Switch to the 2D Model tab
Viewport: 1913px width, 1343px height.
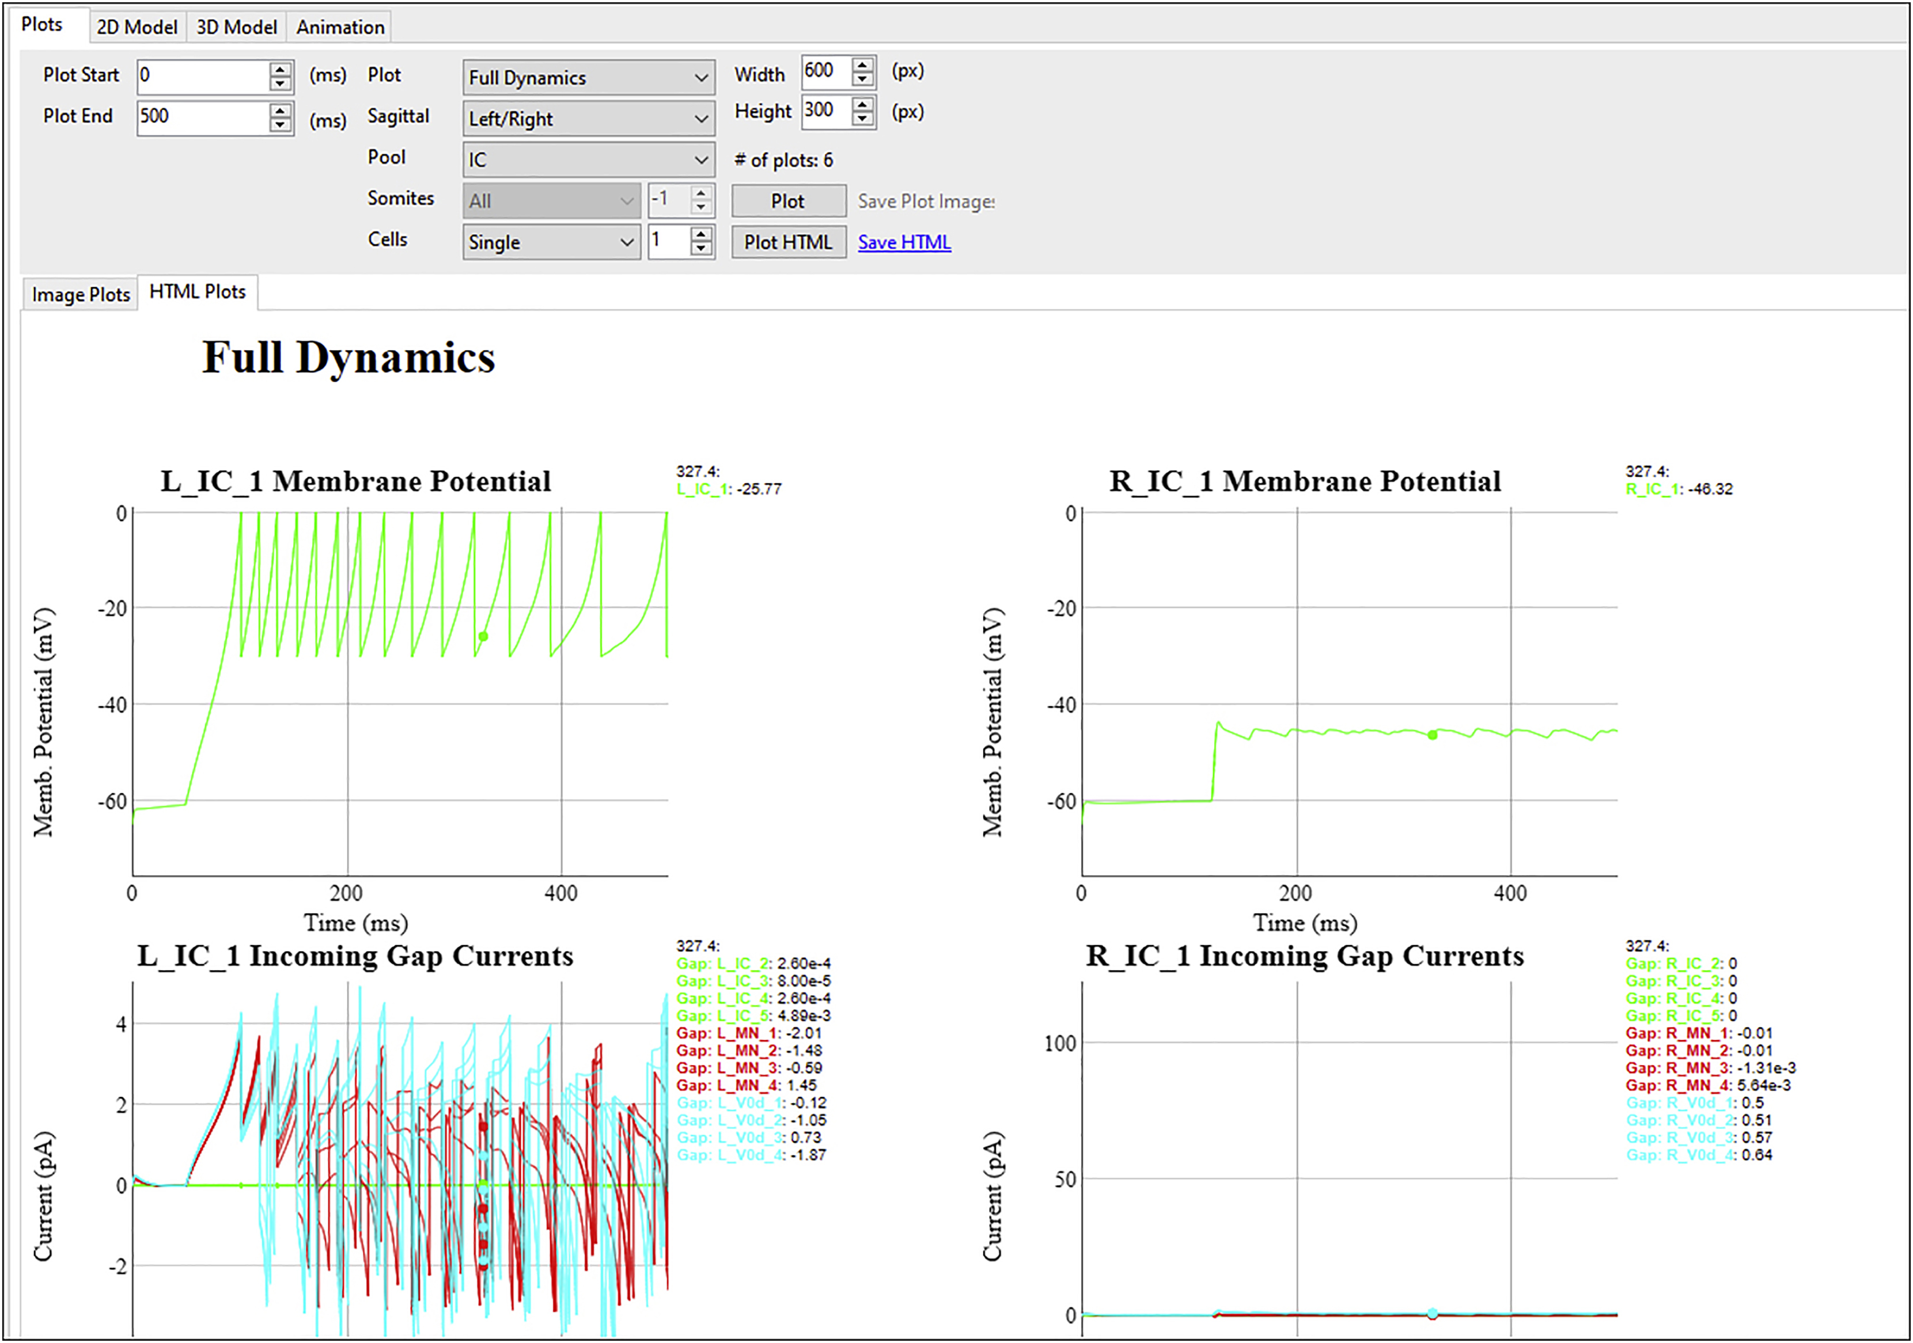coord(137,28)
